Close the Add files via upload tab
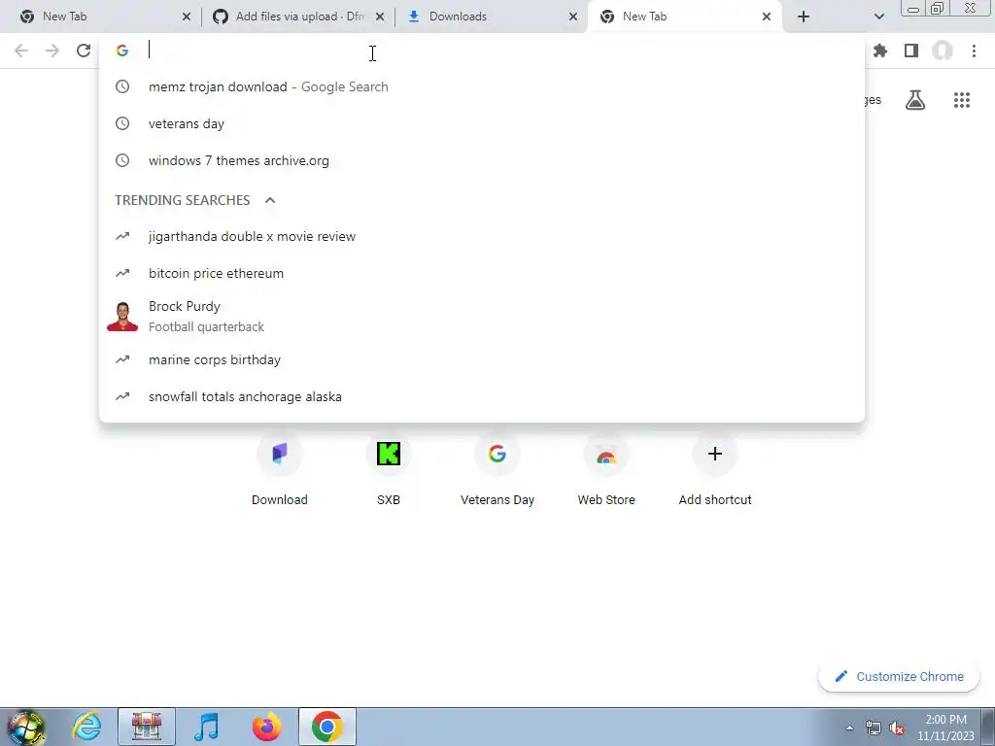995x746 pixels. pos(380,17)
